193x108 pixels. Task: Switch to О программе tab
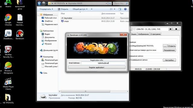pyautogui.click(x=155, y=34)
